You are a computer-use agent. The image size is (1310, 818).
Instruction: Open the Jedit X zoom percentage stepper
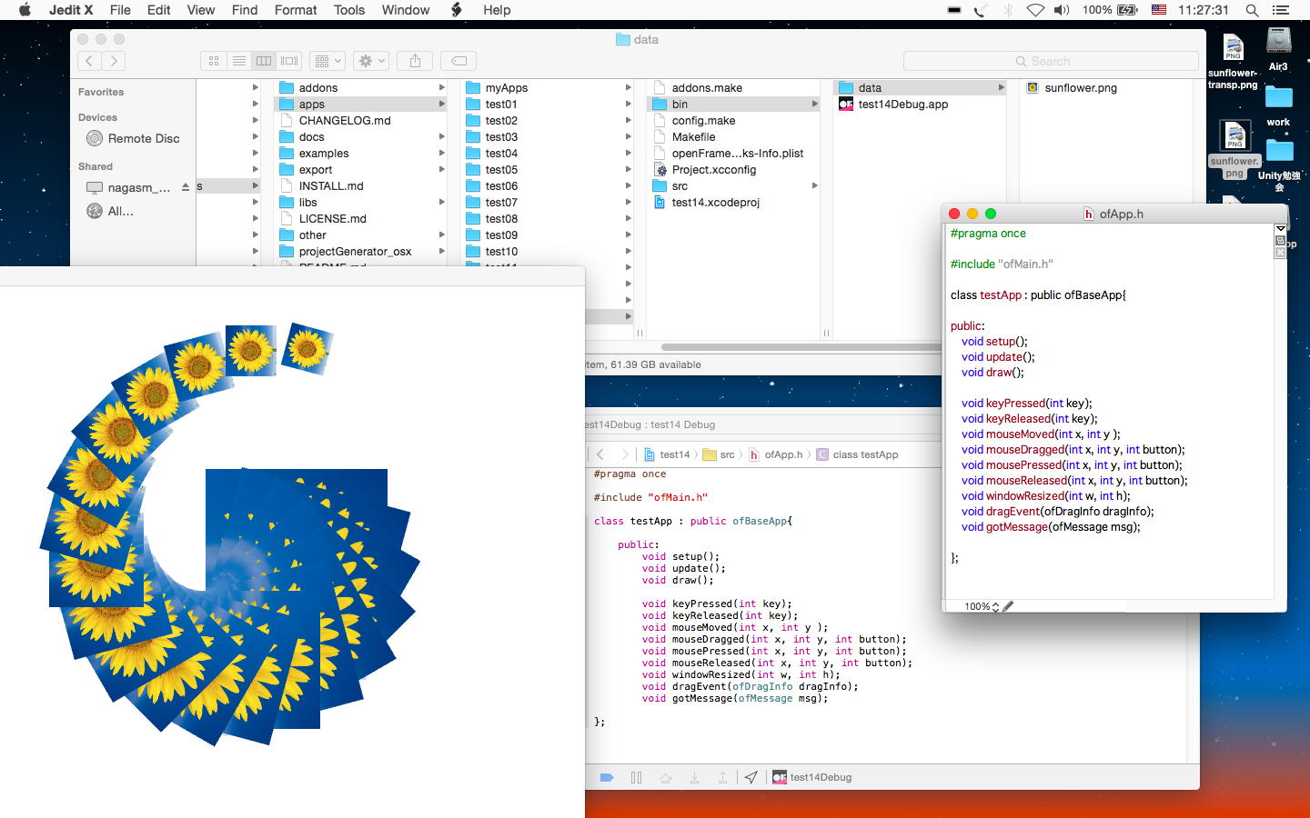coord(995,607)
